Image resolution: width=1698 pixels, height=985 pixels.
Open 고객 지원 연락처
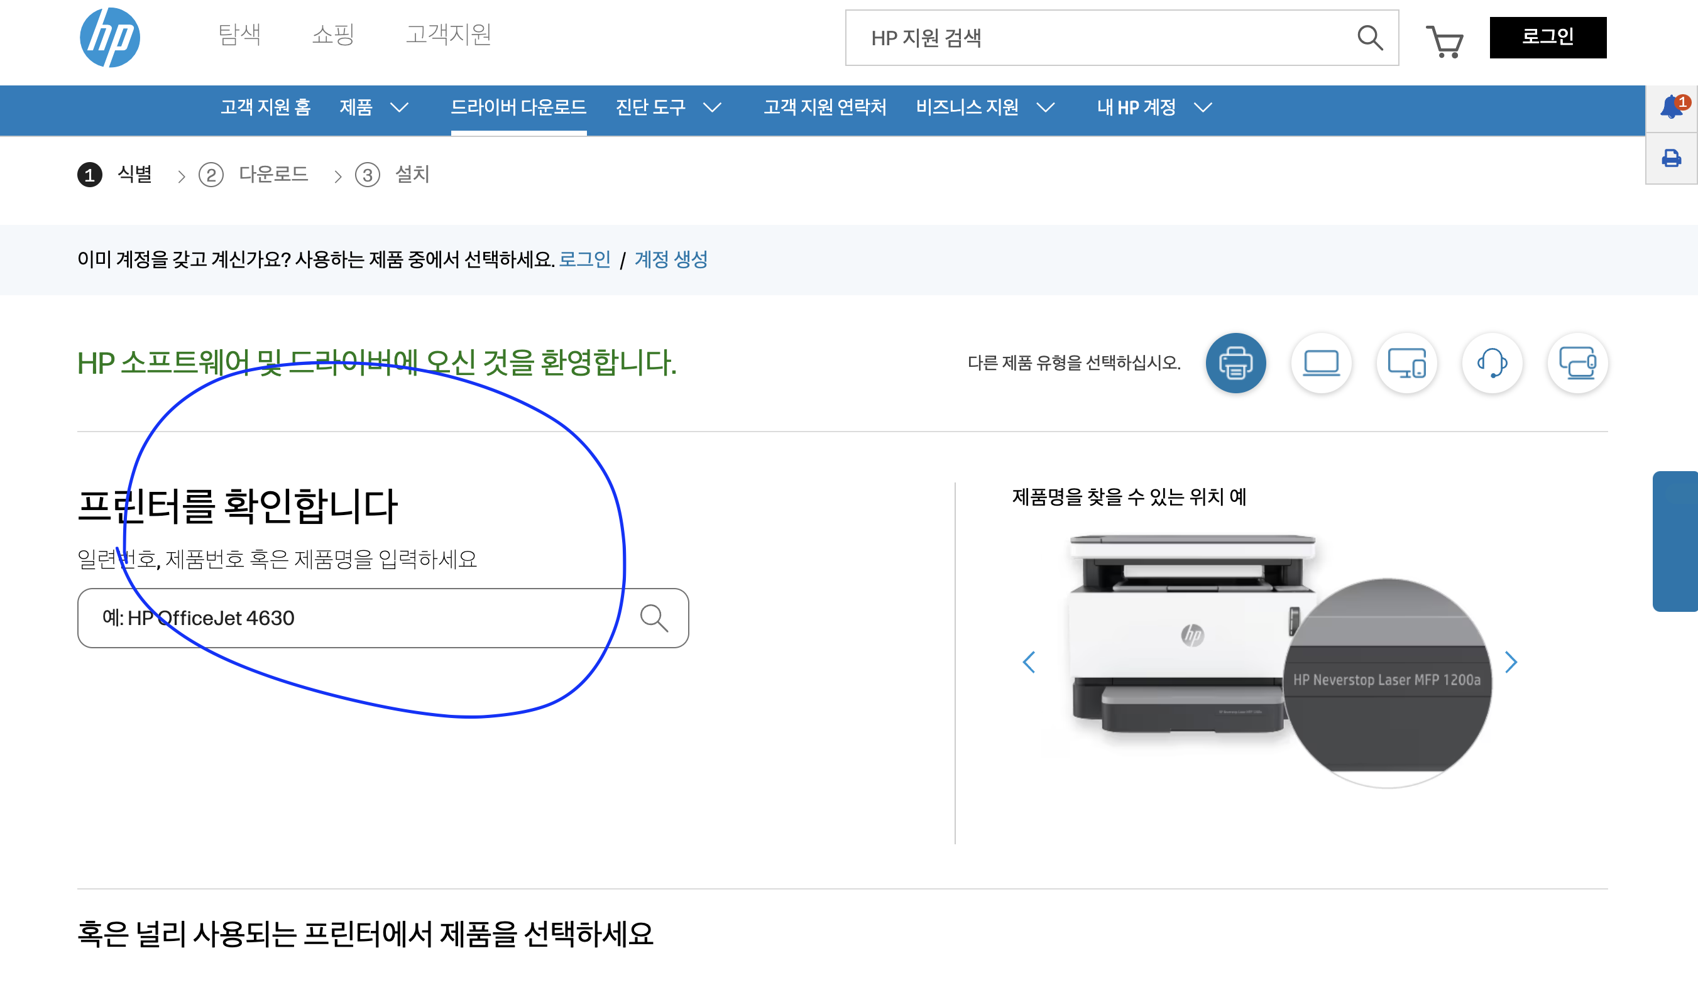click(824, 107)
